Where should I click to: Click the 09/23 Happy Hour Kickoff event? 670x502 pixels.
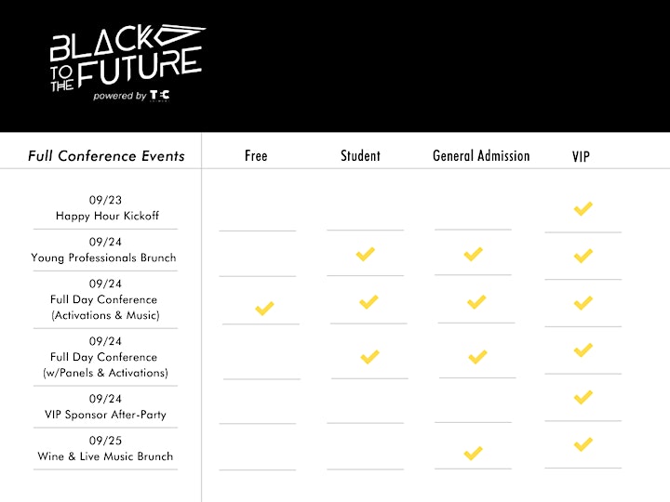point(106,208)
